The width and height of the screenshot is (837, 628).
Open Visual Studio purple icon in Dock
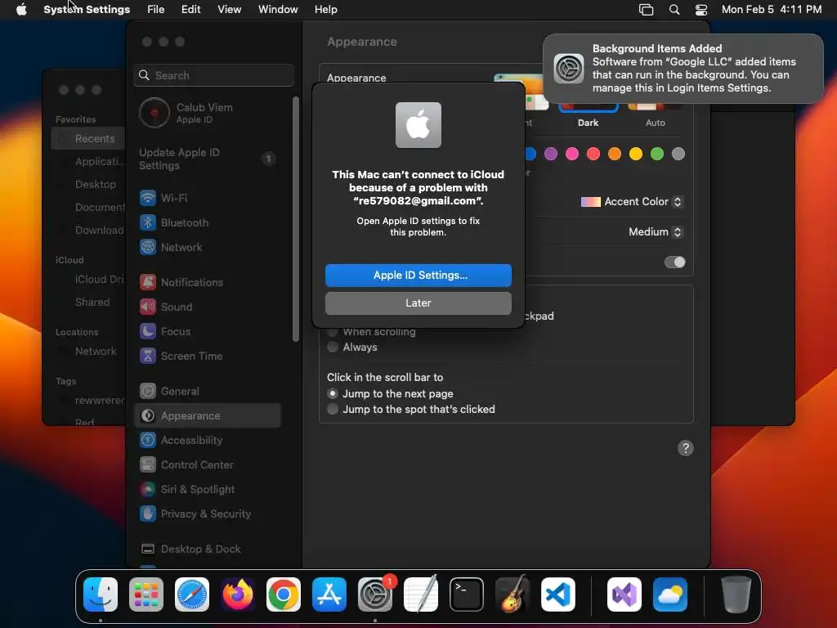624,594
